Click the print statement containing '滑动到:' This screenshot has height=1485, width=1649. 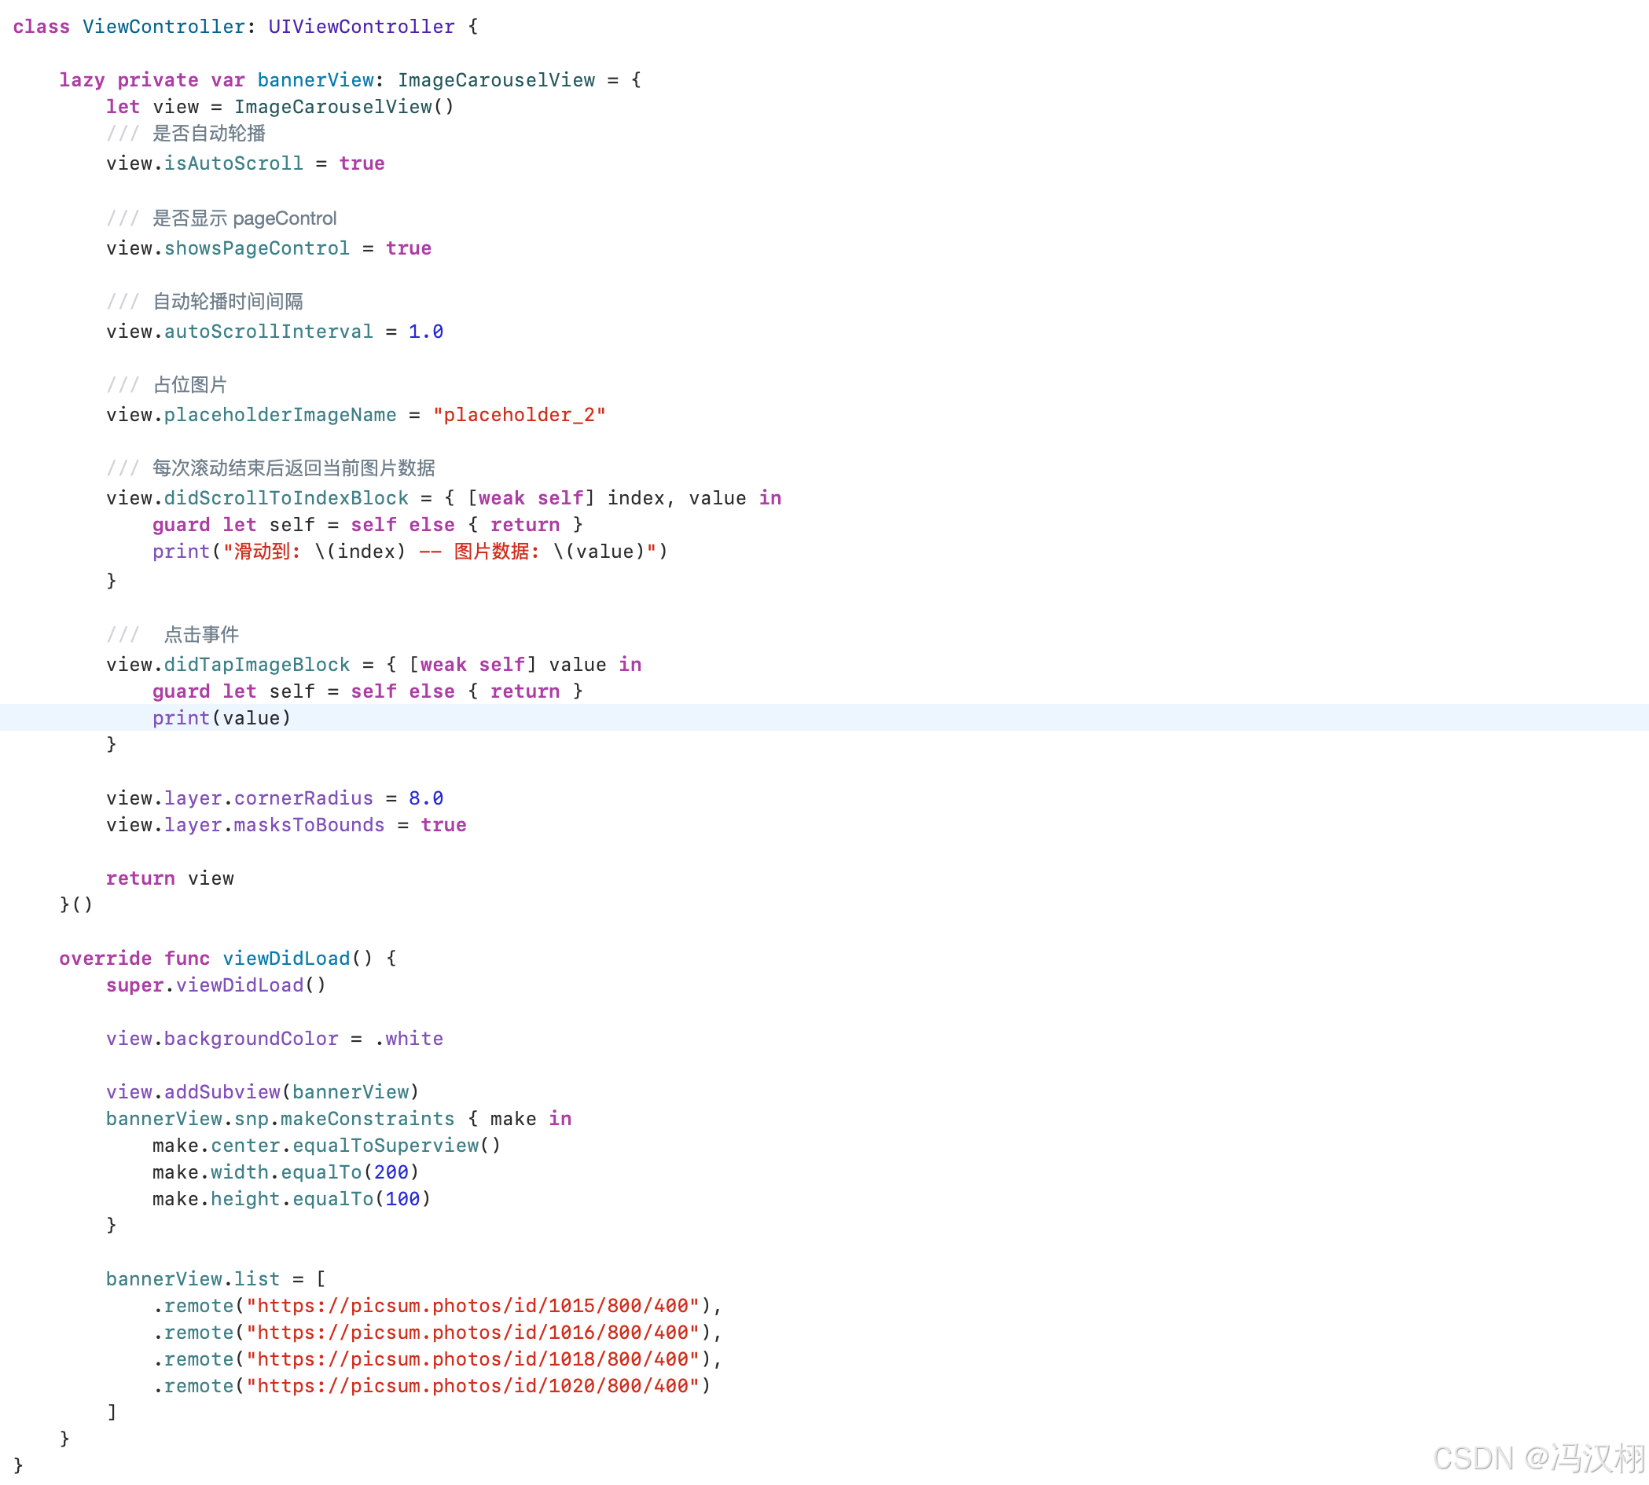pyautogui.click(x=409, y=552)
